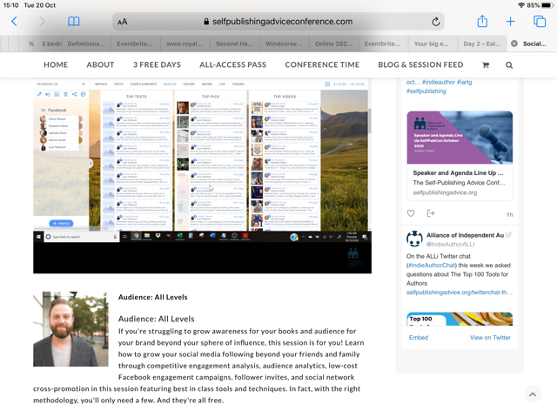Click the speaker portrait photo
Viewport: 557px width, 418px height.
pyautogui.click(x=70, y=329)
